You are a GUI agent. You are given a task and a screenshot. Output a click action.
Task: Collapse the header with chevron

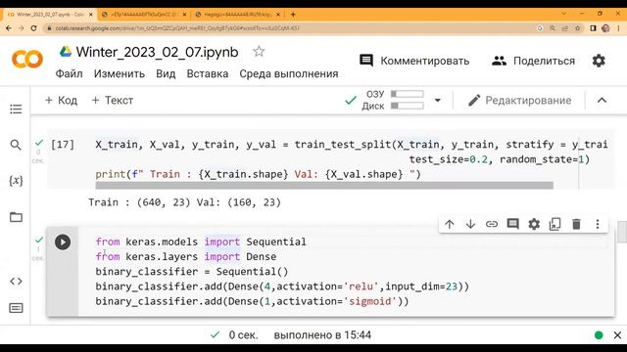coord(602,100)
